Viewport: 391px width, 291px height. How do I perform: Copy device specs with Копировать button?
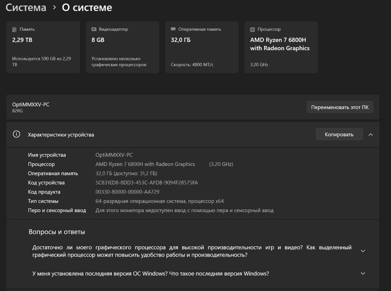pos(339,134)
